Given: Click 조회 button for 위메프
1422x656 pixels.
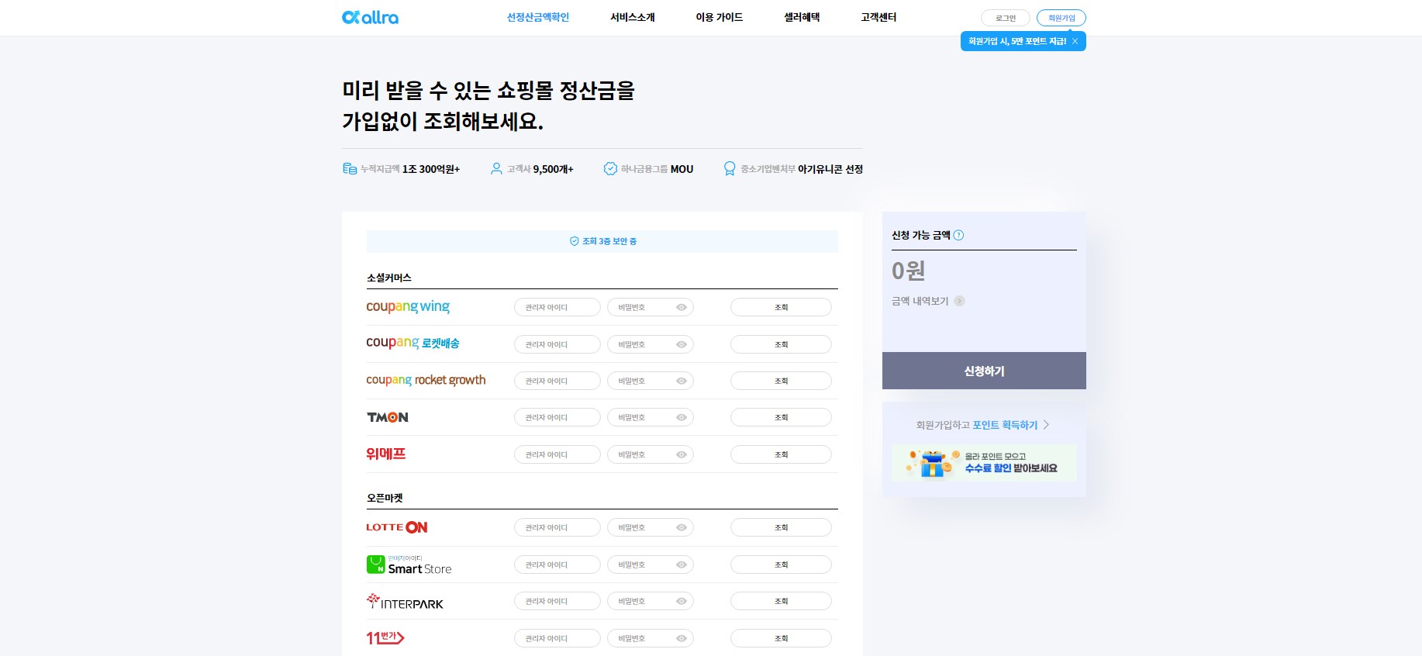Looking at the screenshot, I should point(781,454).
